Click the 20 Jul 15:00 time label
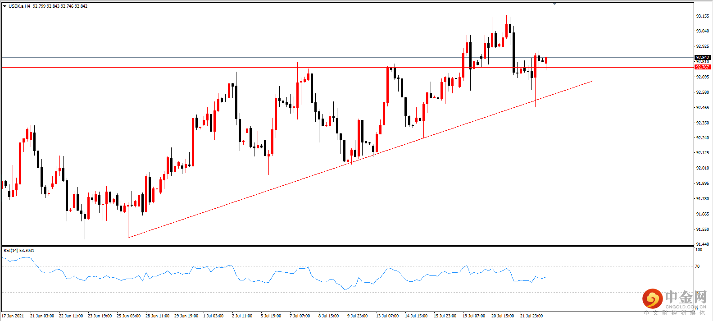713x321 pixels. [x=503, y=316]
